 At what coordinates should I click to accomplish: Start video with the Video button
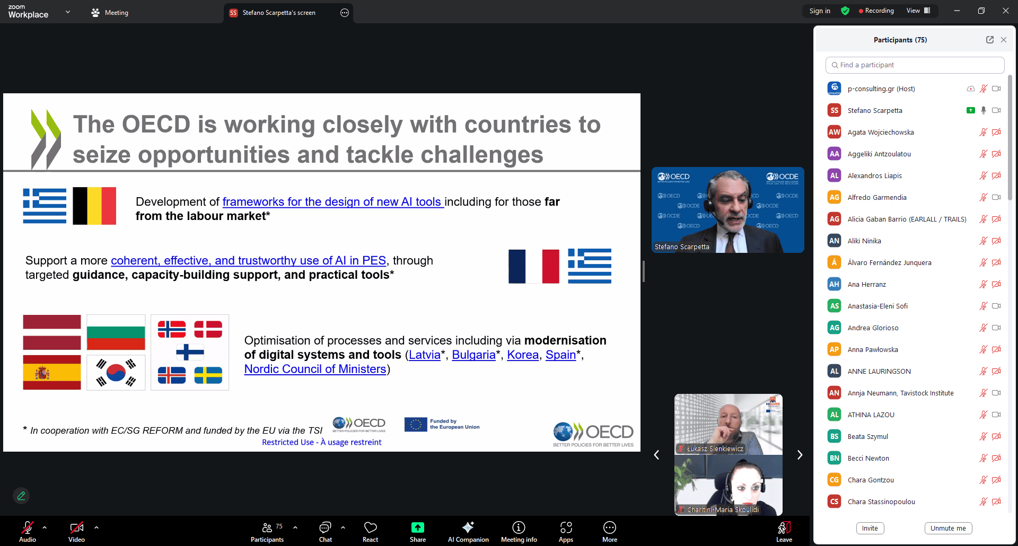point(76,531)
